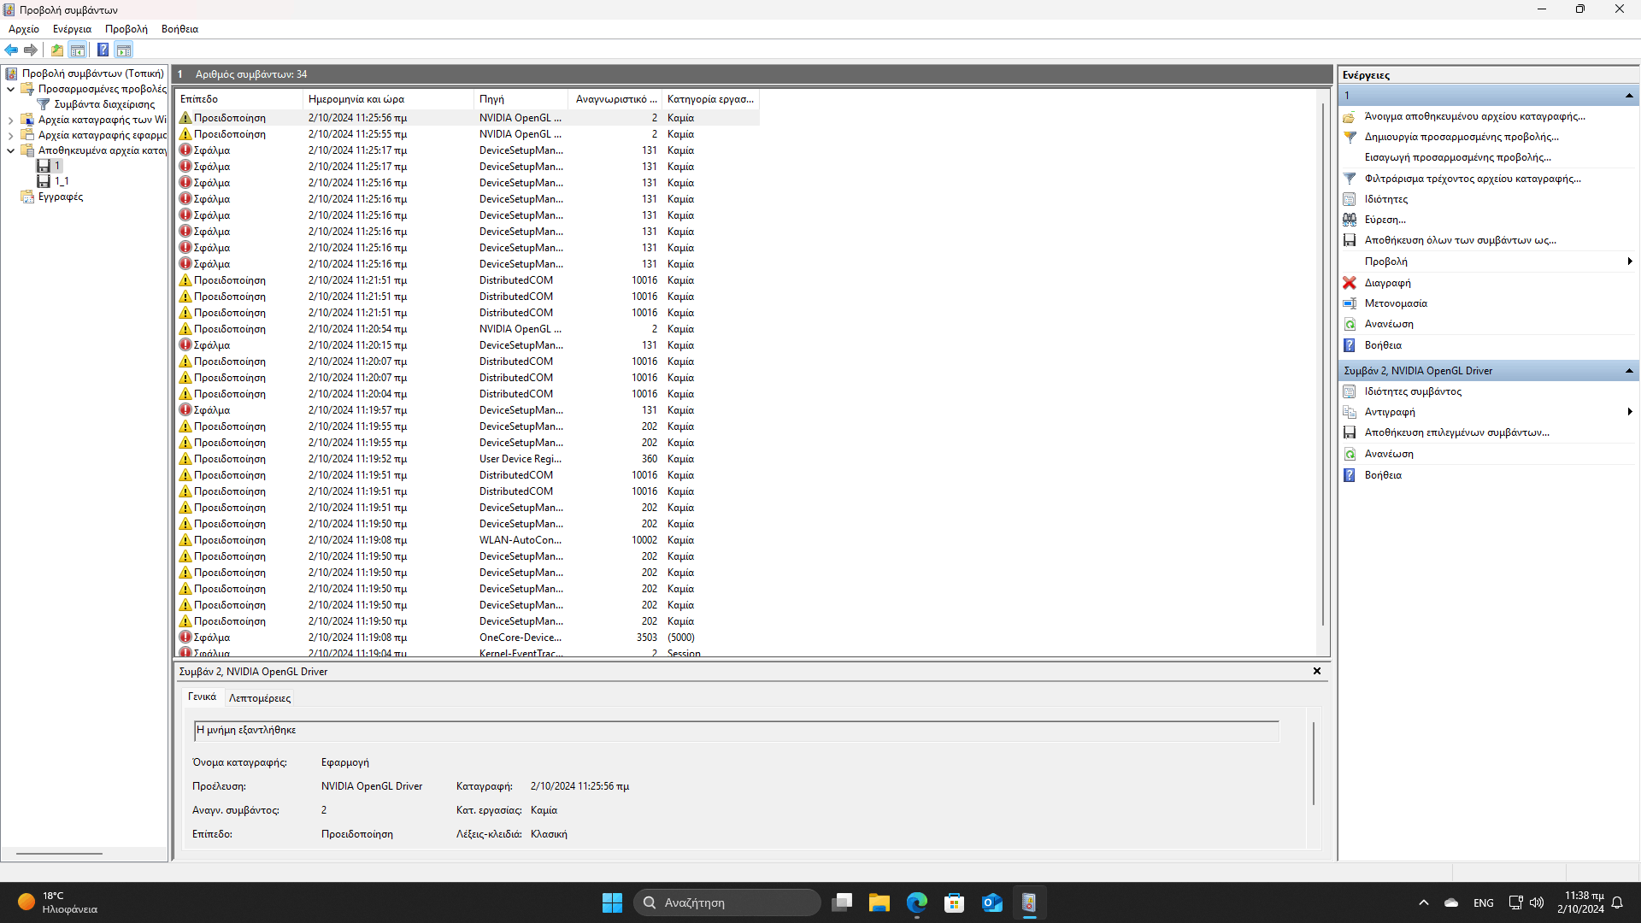Expand the Αρχεία καταγραφής των Windows tree node

pyautogui.click(x=10, y=120)
